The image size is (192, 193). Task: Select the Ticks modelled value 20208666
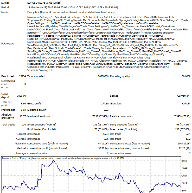tap(103, 76)
